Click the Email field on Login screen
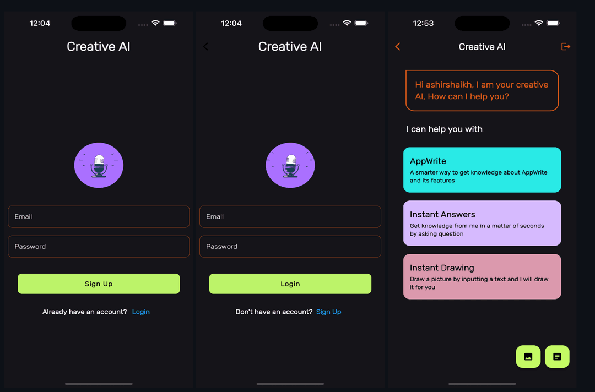 click(x=290, y=216)
